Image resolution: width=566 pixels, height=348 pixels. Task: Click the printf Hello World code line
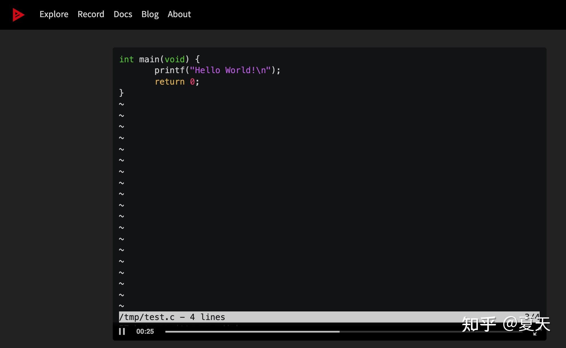217,70
